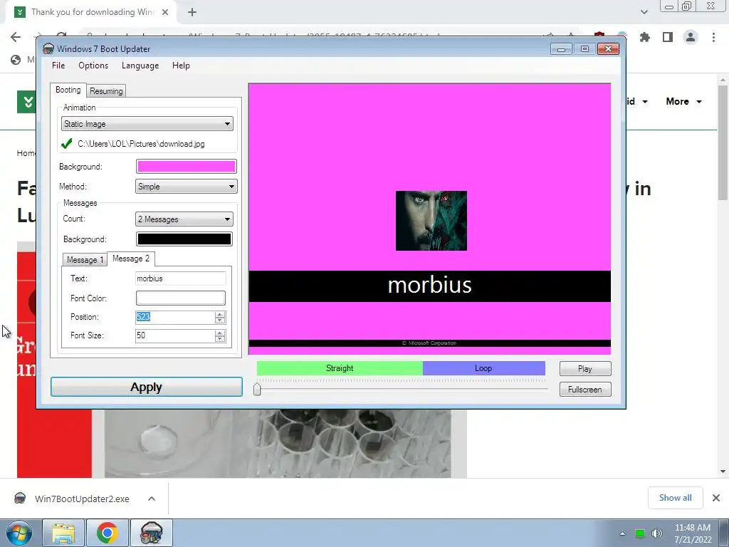
Task: Toggle Chrome side panel icon
Action: 668,37
